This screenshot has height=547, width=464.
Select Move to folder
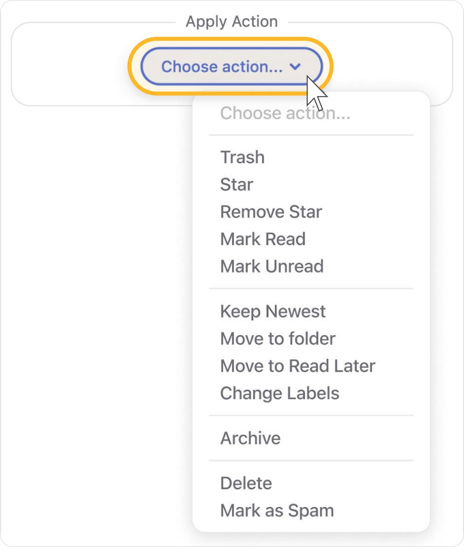278,339
